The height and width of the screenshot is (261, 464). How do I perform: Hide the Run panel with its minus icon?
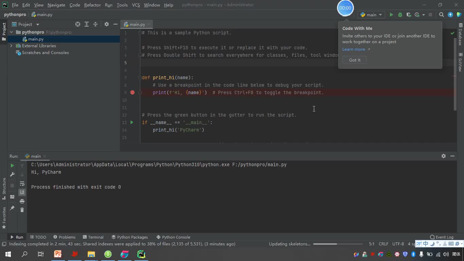pyautogui.click(x=452, y=156)
